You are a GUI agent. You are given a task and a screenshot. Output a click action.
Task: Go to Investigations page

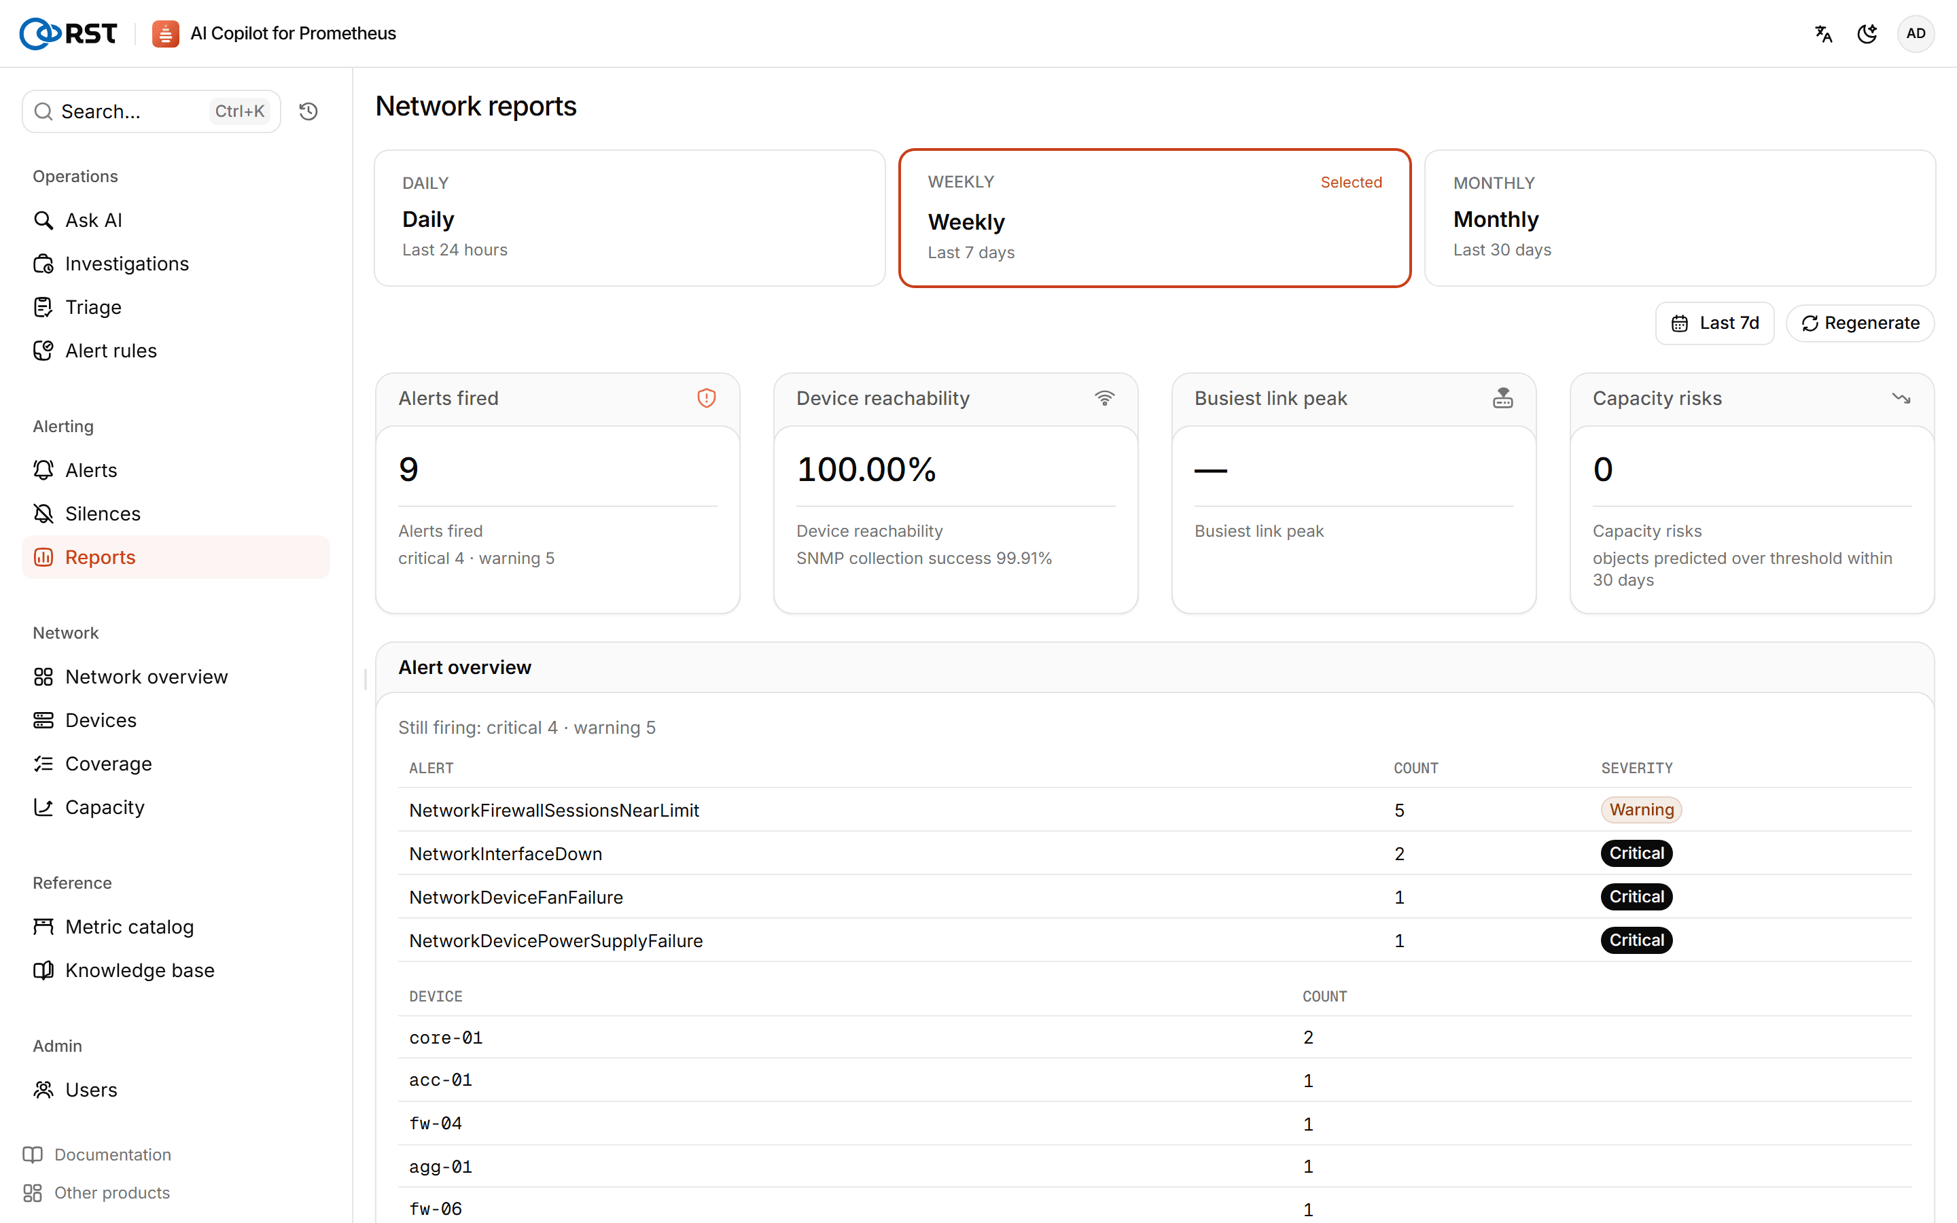pos(175,264)
